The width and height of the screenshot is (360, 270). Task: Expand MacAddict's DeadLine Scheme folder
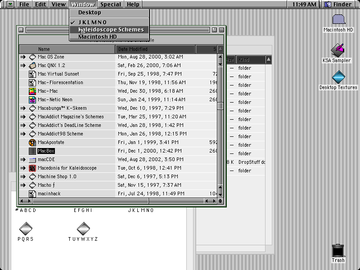[23, 126]
